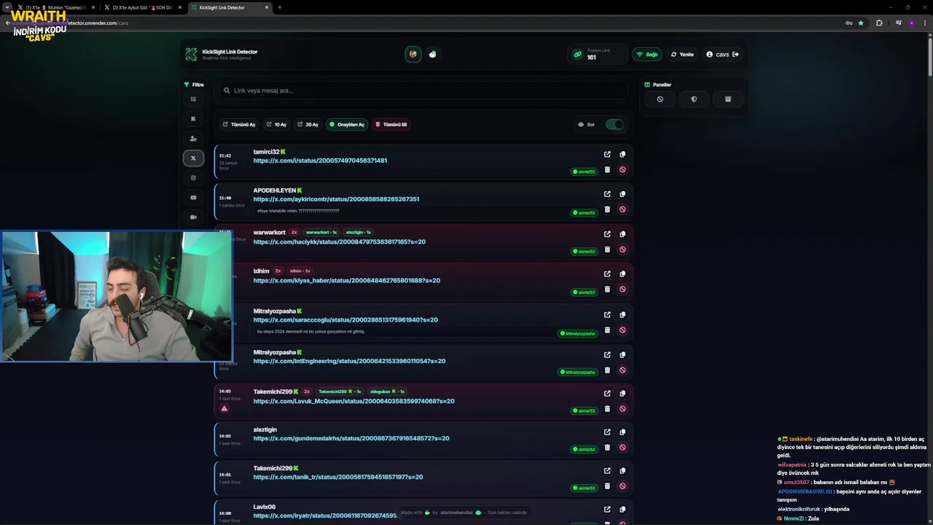Open Lavix06's link externally
Image resolution: width=933 pixels, height=525 pixels.
pos(607,510)
